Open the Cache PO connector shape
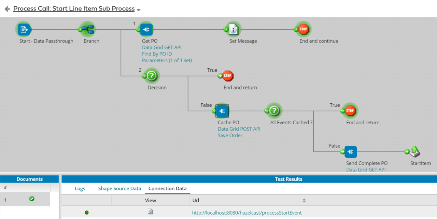Viewport: 437px width, 219px height. [222, 111]
